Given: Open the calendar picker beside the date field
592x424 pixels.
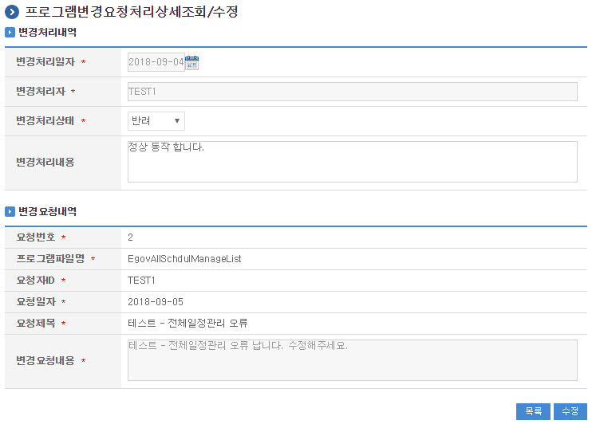Looking at the screenshot, I should point(191,62).
